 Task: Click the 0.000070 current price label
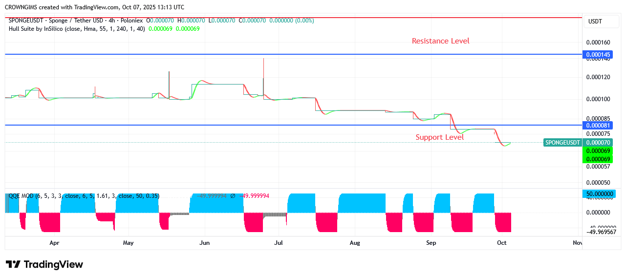[x=597, y=143]
